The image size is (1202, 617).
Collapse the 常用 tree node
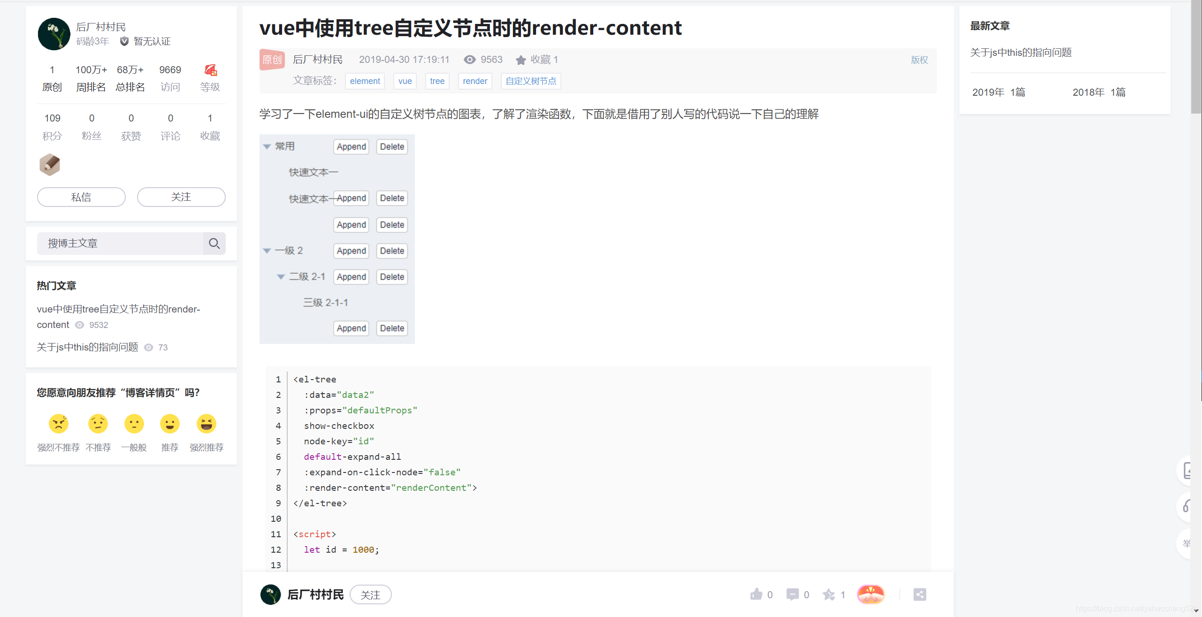tap(267, 146)
